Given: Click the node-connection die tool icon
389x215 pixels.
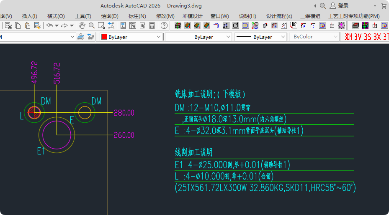Looking at the screenshot, I should point(226,25).
